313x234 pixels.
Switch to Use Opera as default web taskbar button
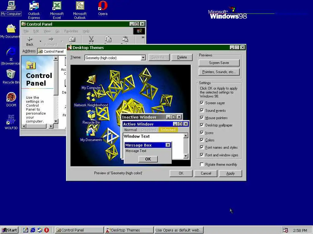(x=179, y=230)
